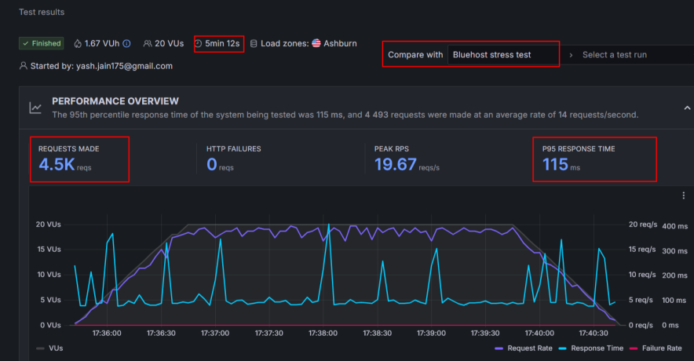This screenshot has height=361, width=694.
Task: Open the chart's three-dot options menu
Action: pyautogui.click(x=683, y=196)
